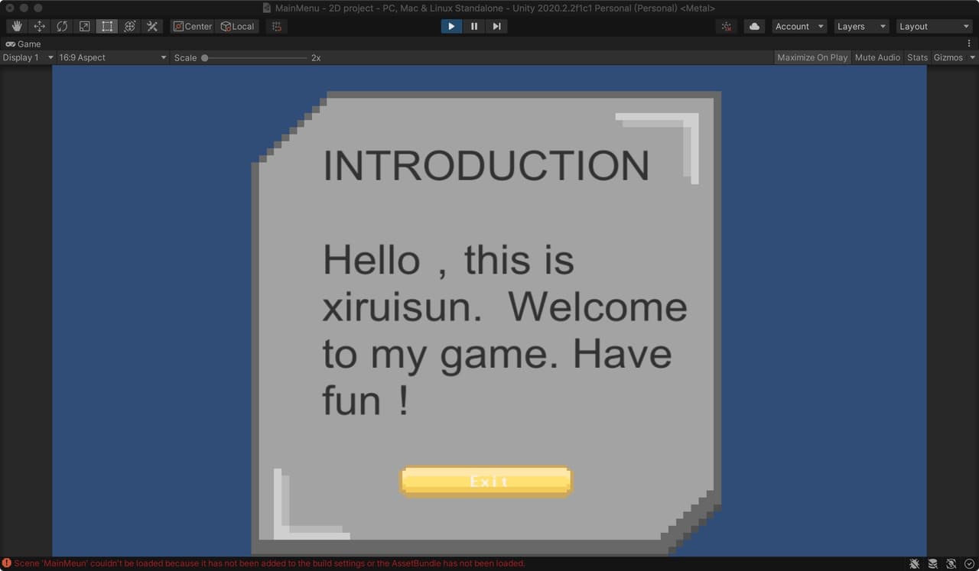
Task: Select the Scale tool
Action: (84, 26)
